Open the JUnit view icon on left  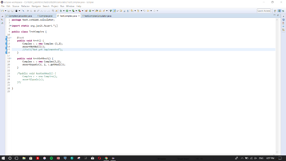tap(2, 23)
